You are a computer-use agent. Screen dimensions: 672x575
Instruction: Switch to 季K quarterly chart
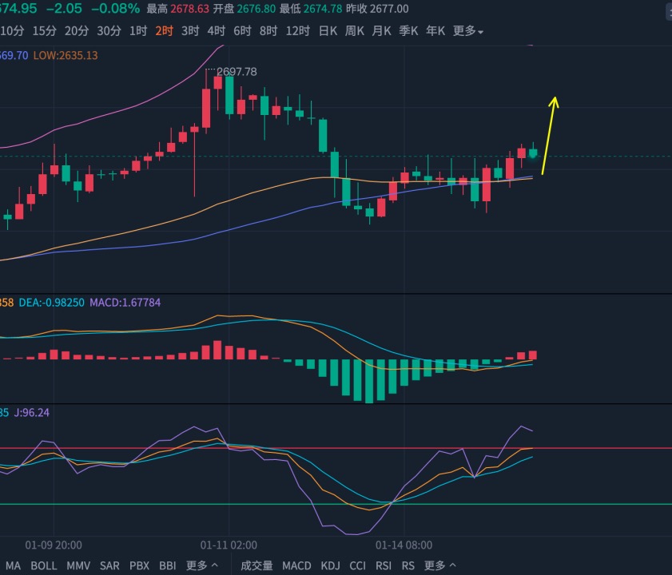click(408, 31)
